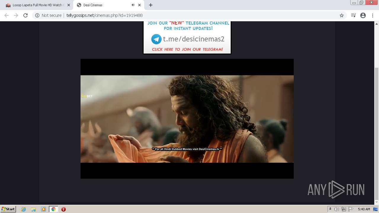Focus the address bar URL
Screen dimensions: 379x213
pos(104,15)
